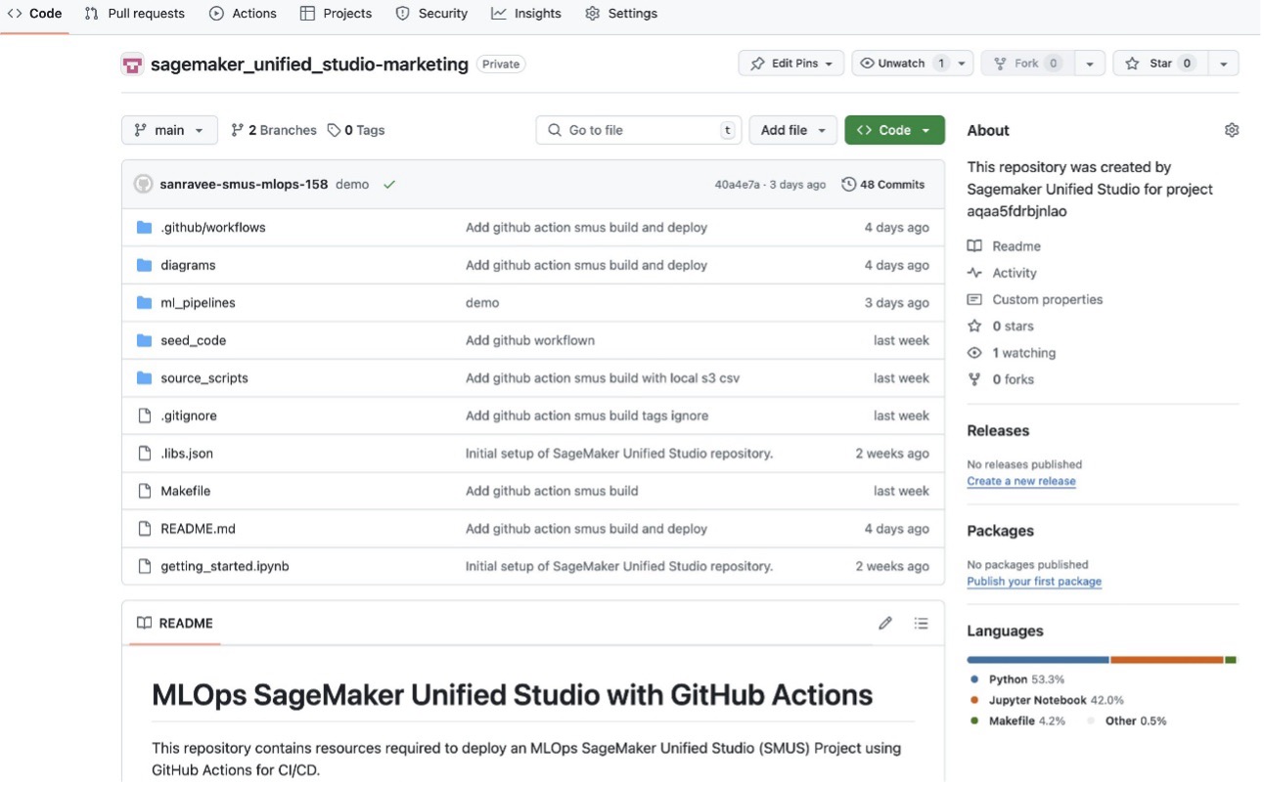Open the Activity link in About
1264x785 pixels.
[x=1002, y=273]
